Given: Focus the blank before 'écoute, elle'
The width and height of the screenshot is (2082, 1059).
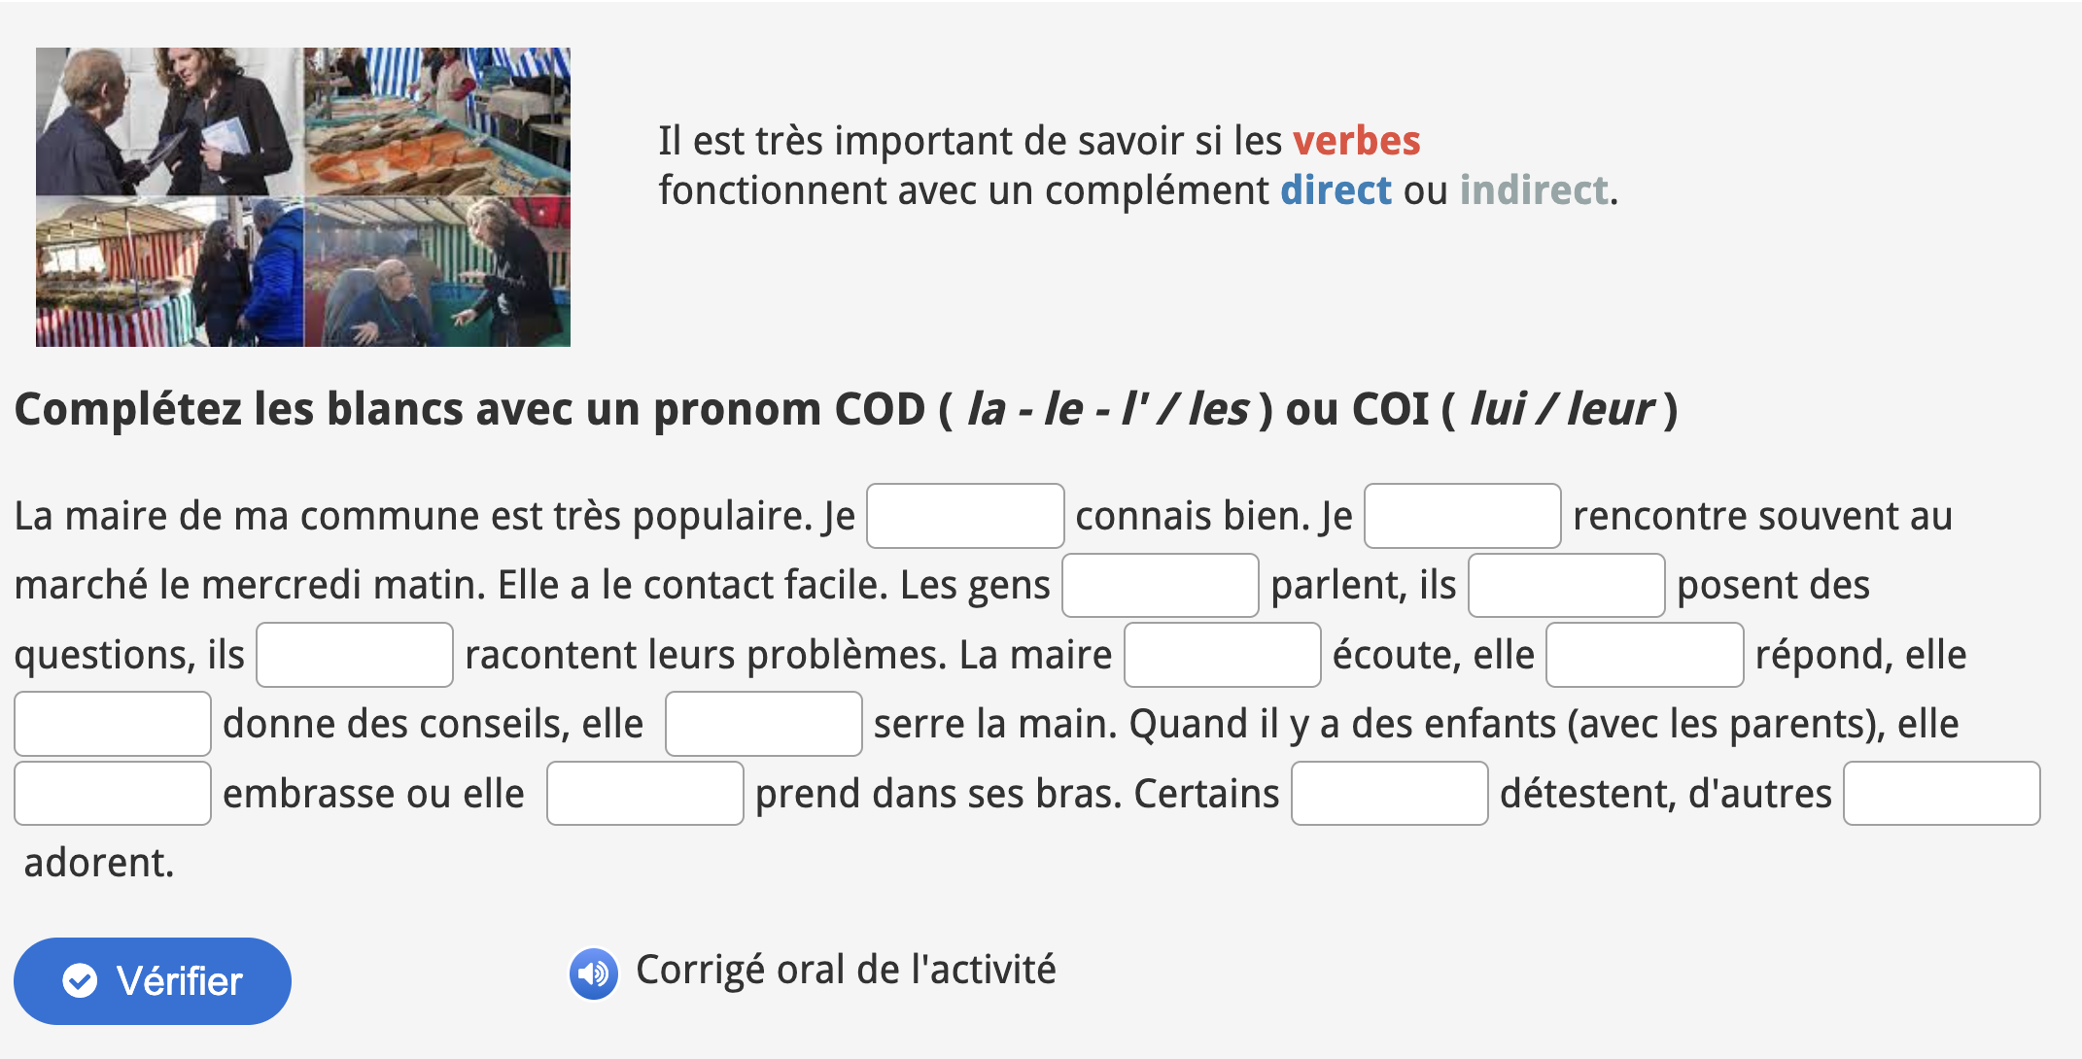Looking at the screenshot, I should click(1222, 655).
